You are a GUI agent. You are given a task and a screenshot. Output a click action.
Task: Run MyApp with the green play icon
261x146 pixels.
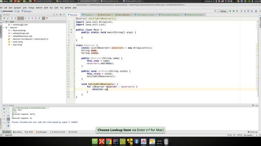[230, 11]
